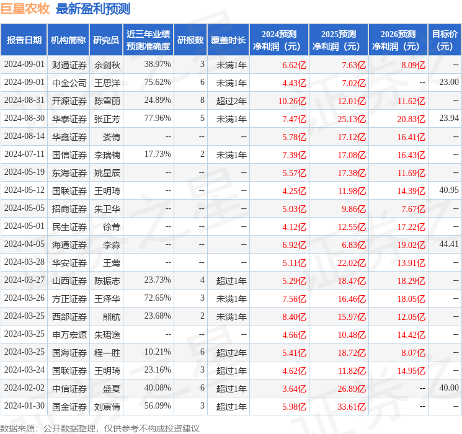Click researcher name 程一胜

point(107,353)
